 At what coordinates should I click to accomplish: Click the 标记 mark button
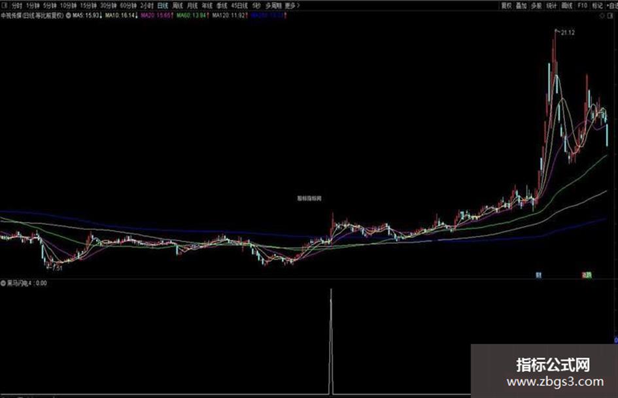pos(598,5)
